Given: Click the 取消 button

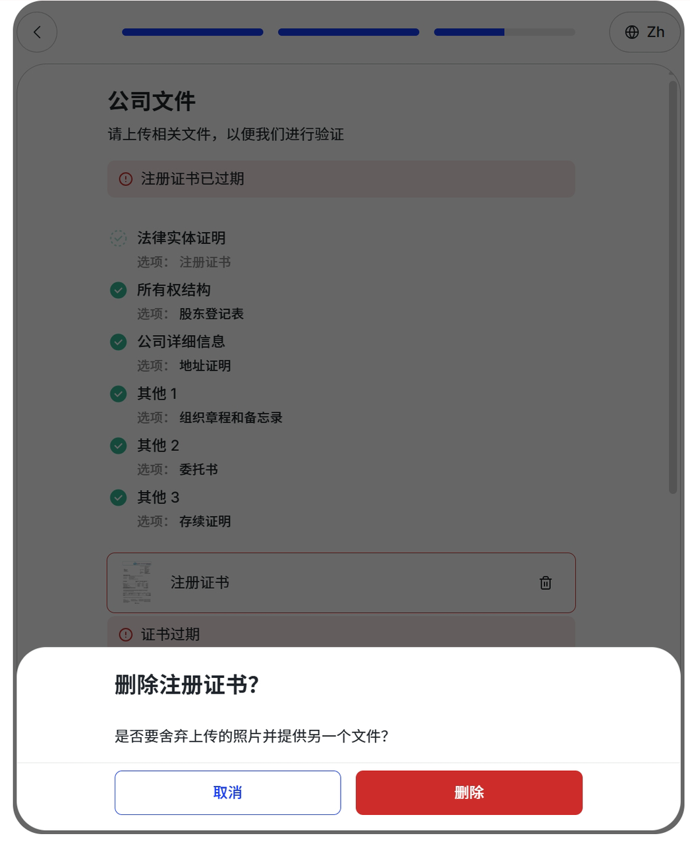Looking at the screenshot, I should click(227, 793).
